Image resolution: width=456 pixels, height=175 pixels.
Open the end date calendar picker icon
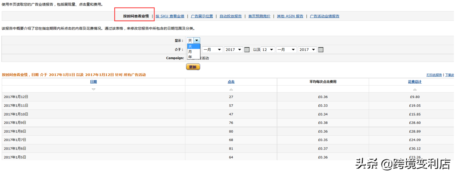[x=321, y=50]
